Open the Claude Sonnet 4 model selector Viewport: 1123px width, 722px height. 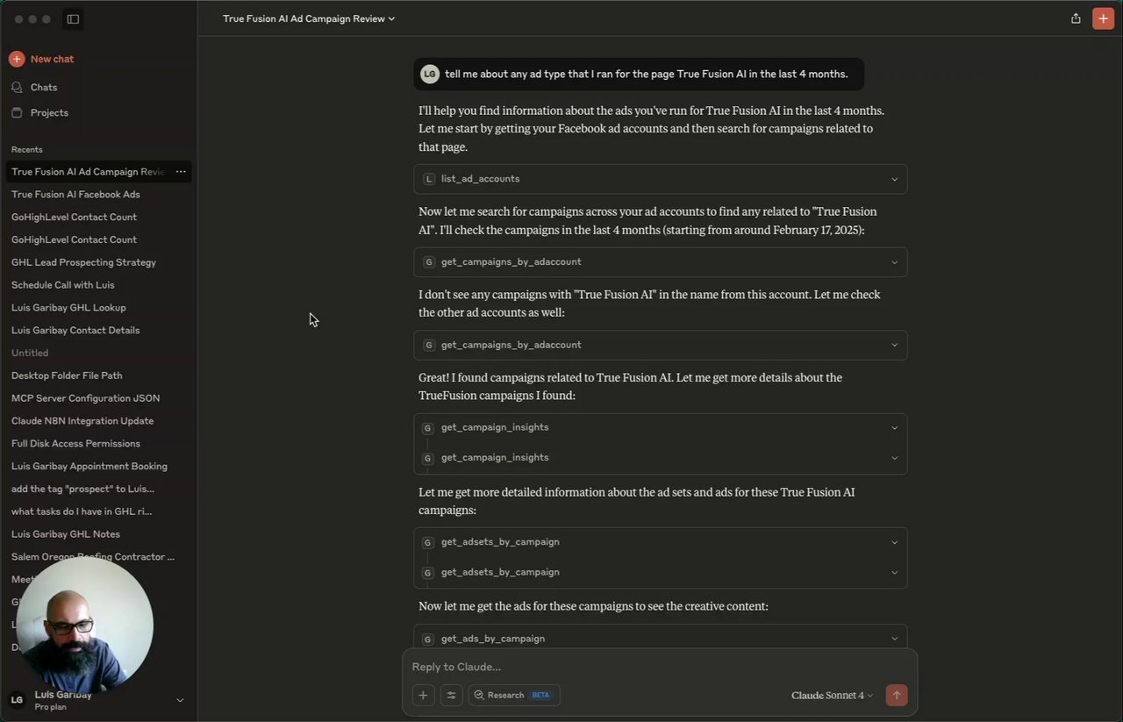click(x=832, y=696)
